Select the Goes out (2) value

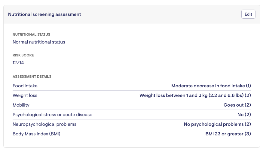click(237, 105)
